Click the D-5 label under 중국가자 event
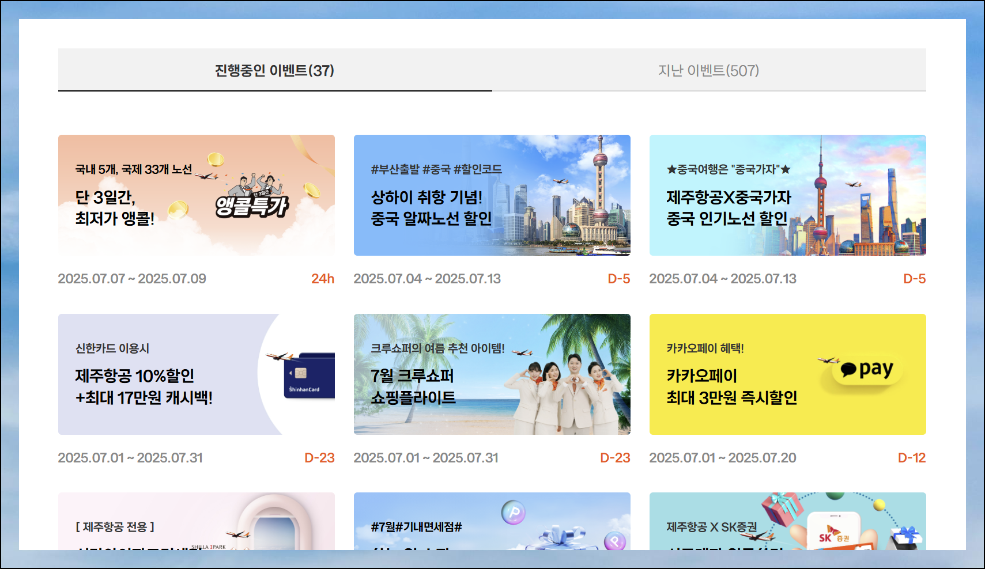 pos(915,279)
